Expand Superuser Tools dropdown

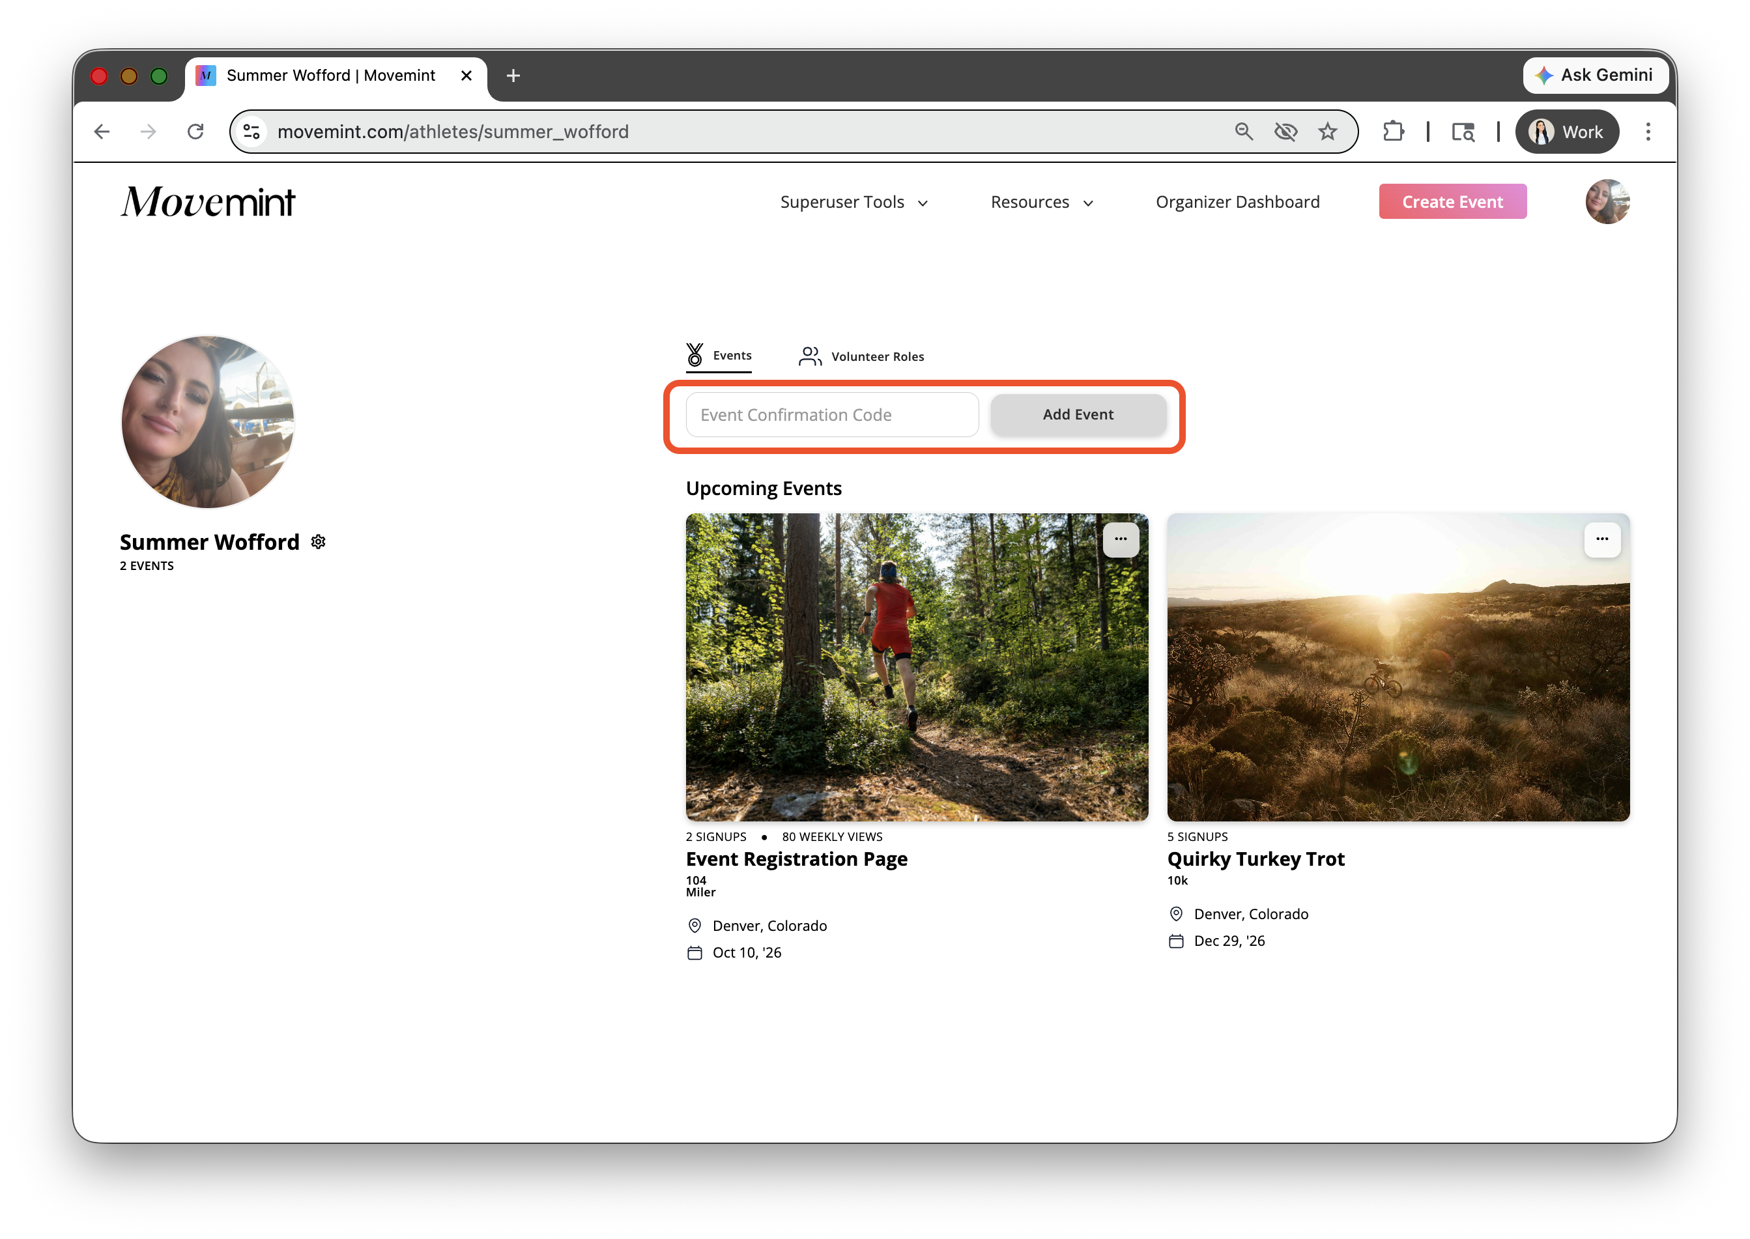click(x=853, y=202)
